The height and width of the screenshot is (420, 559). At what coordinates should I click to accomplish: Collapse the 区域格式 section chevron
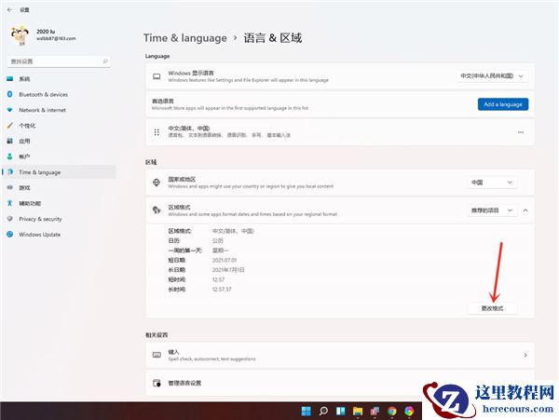coord(525,210)
